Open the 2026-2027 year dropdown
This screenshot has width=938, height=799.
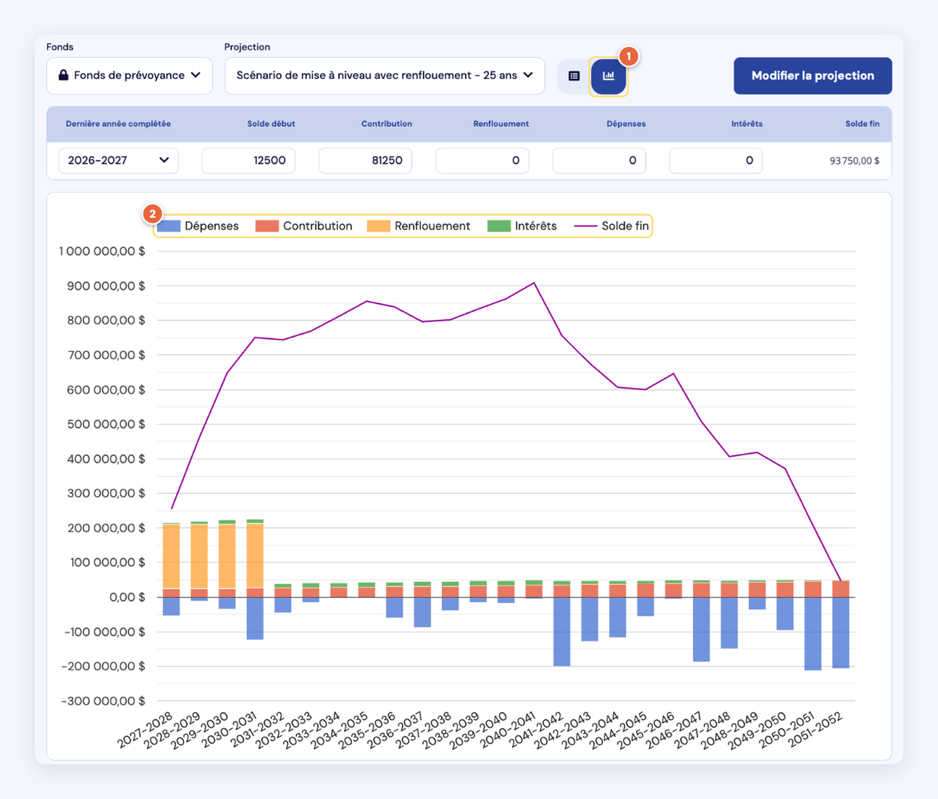point(118,161)
